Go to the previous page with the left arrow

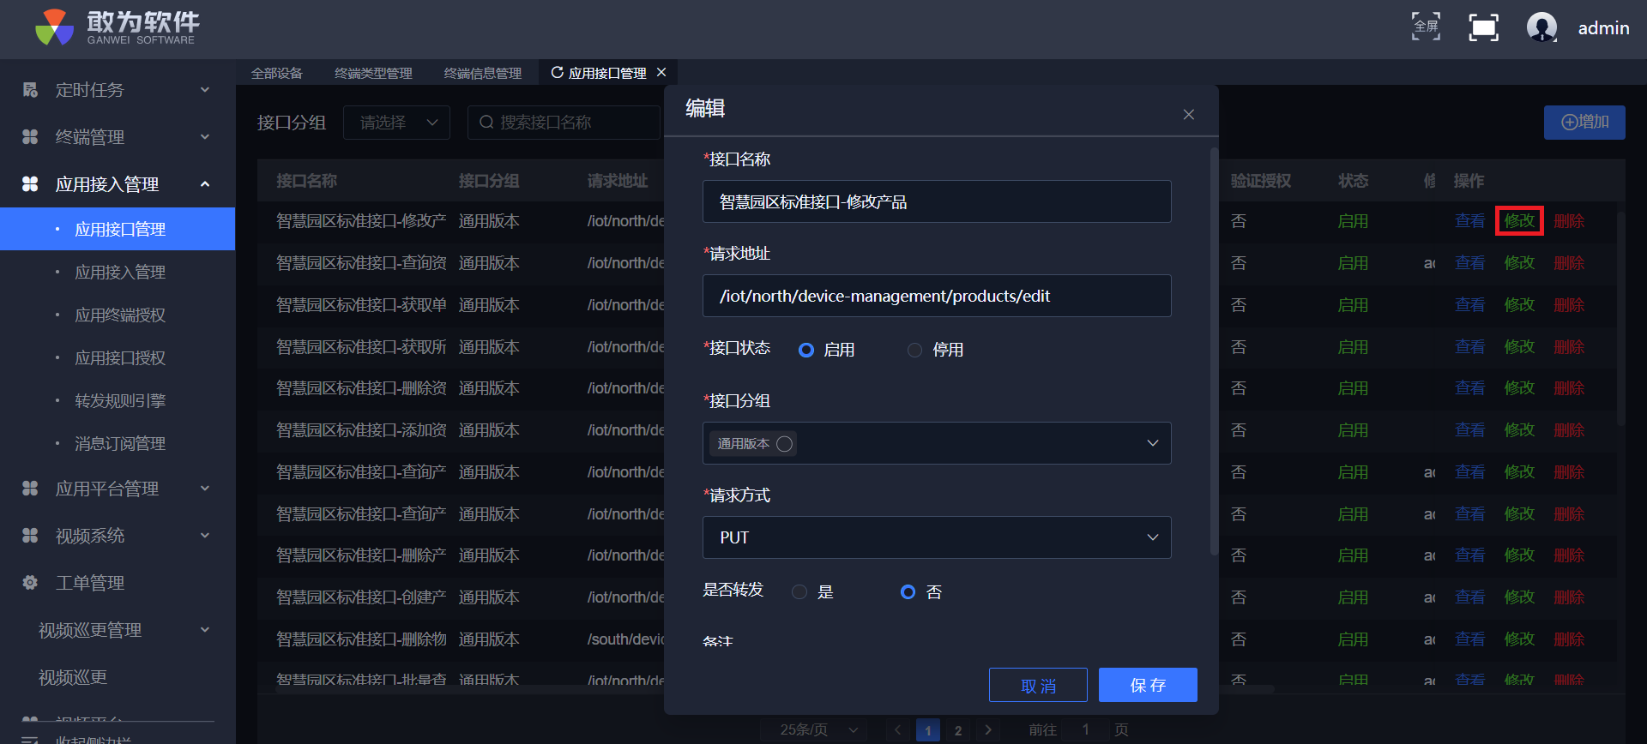pyautogui.click(x=898, y=730)
